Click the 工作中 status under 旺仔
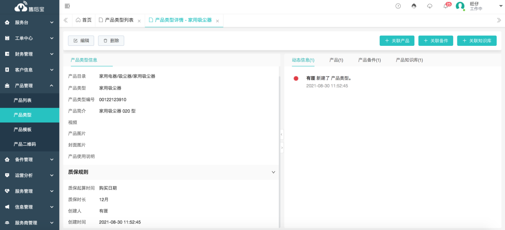505x230 pixels. [476, 9]
